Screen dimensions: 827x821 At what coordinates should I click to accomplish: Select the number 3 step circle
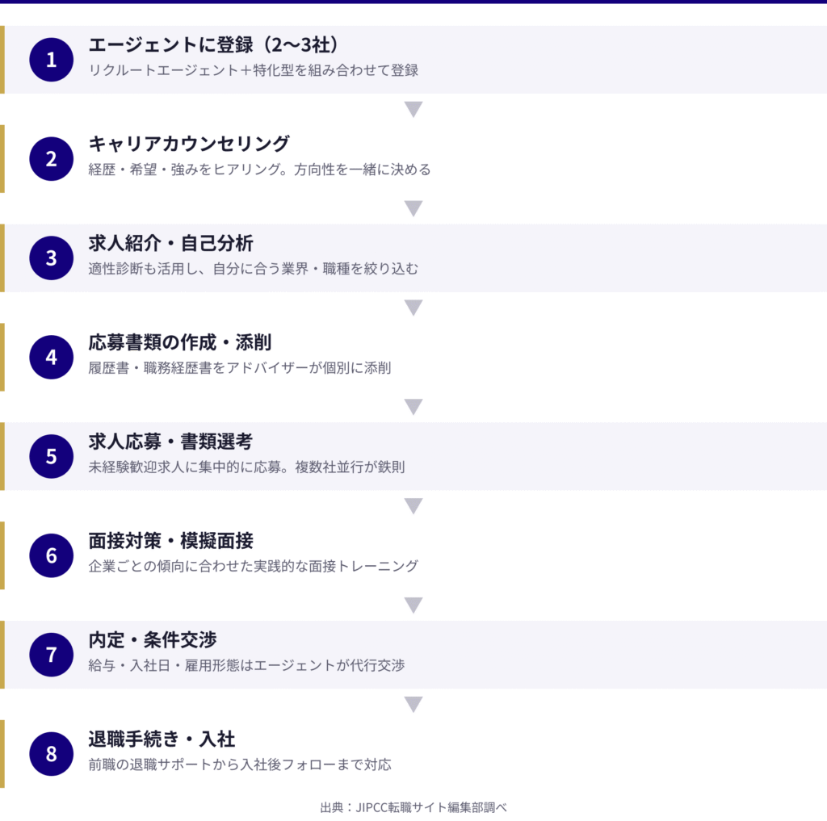(x=52, y=258)
